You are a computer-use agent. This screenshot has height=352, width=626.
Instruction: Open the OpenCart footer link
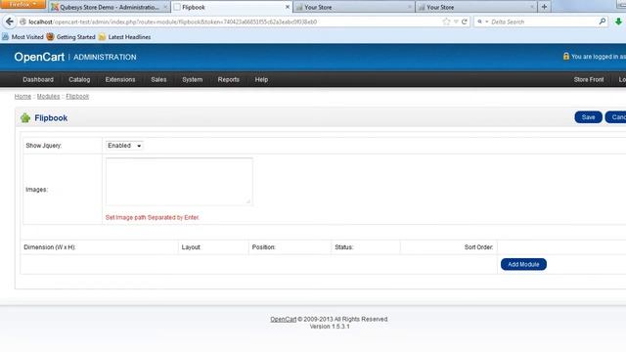[x=283, y=320]
